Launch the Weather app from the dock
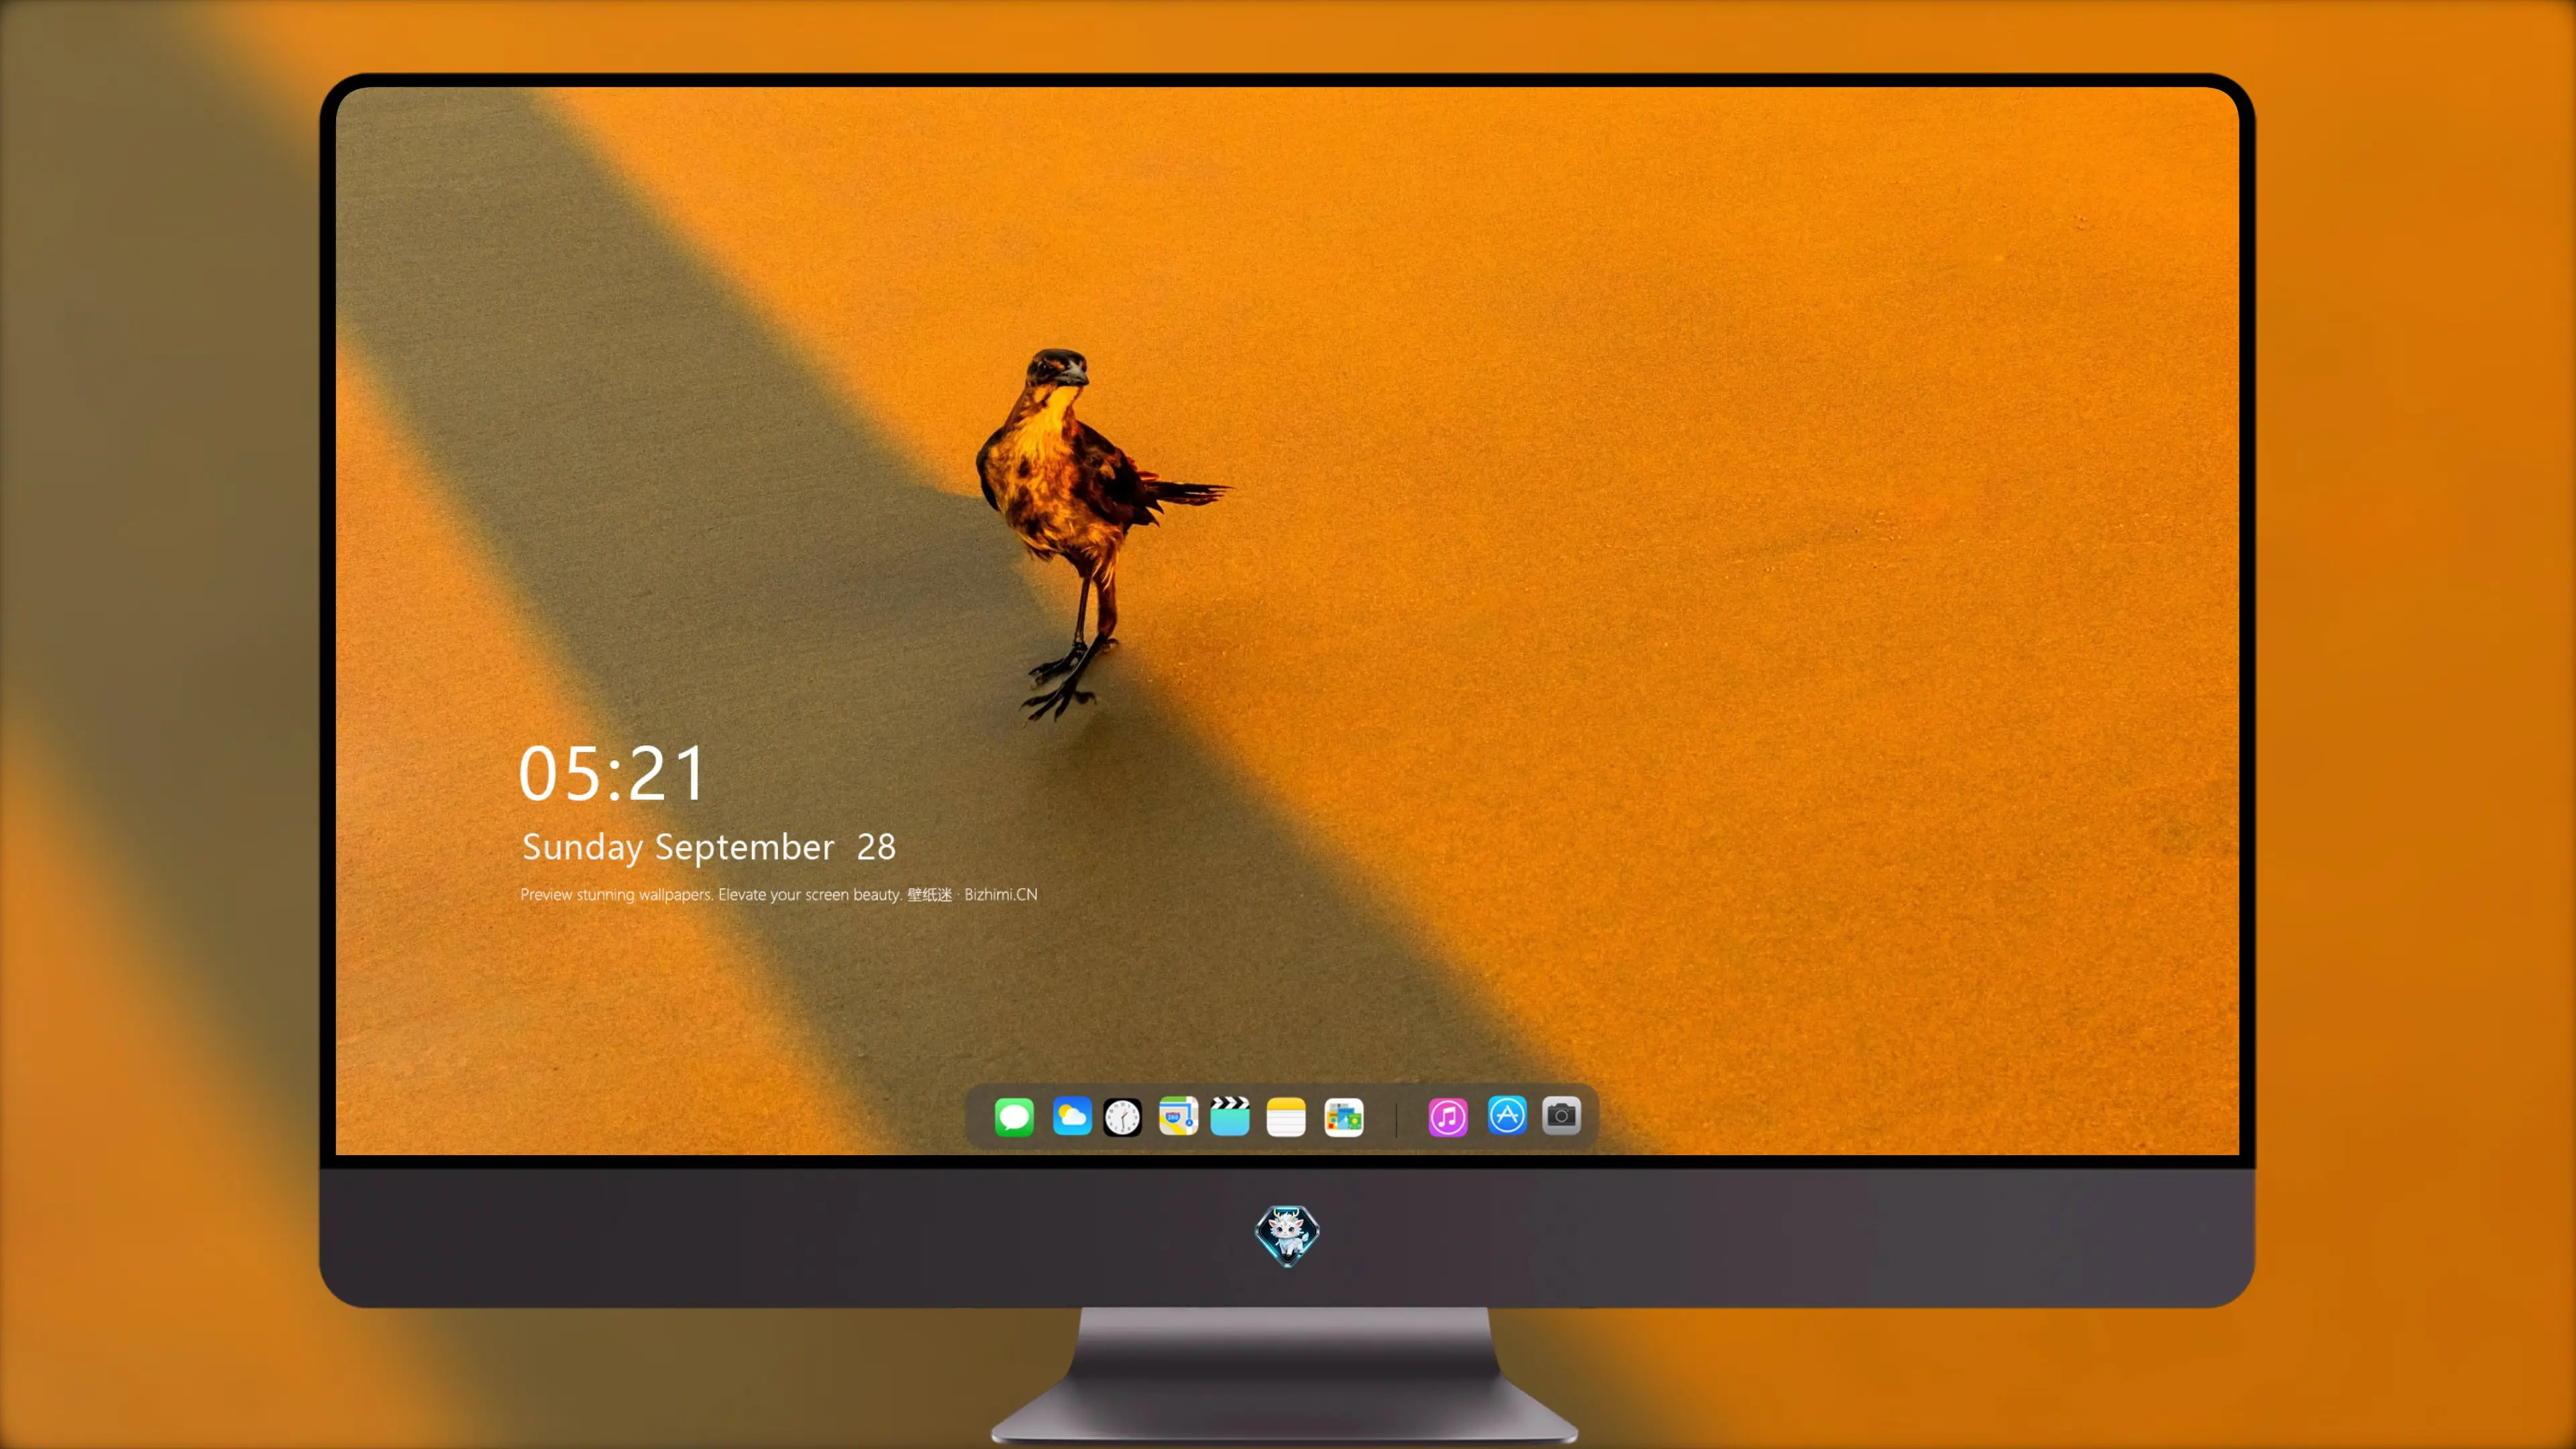This screenshot has height=1449, width=2576. [1072, 1116]
